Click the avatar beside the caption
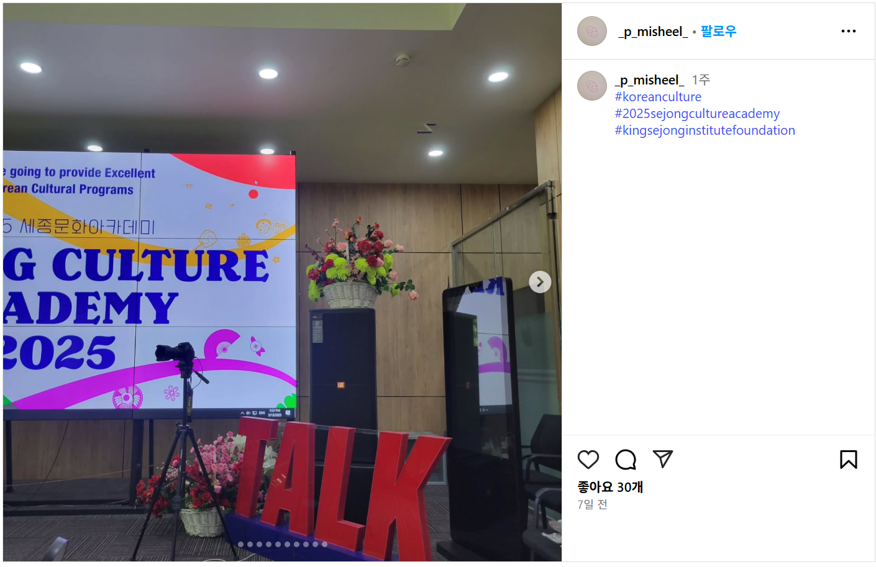The width and height of the screenshot is (876, 567). [592, 86]
